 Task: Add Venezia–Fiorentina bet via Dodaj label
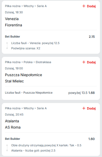[91, 6]
